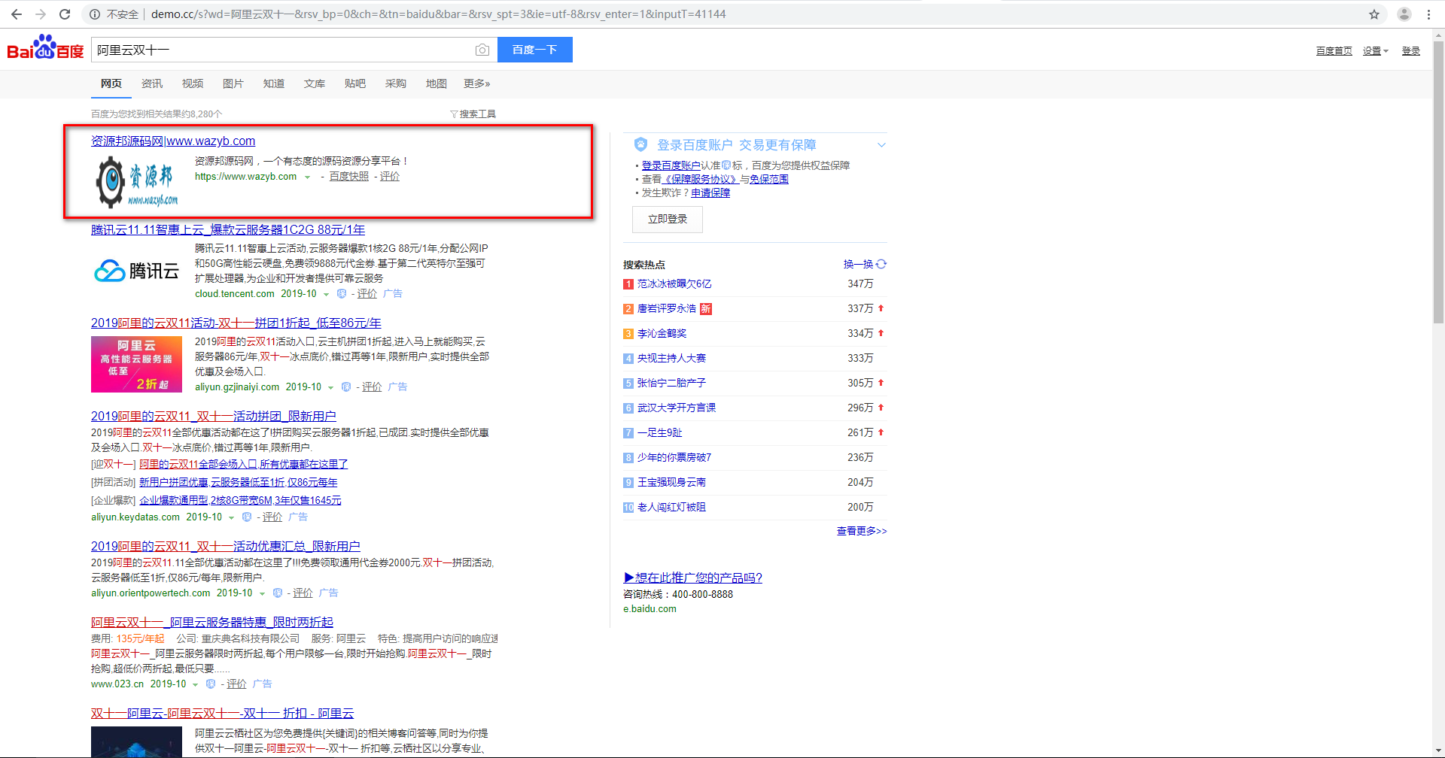This screenshot has width=1445, height=758.
Task: Expand the dropdown arrow after aliyun.orientpowertech.com
Action: pos(262,594)
